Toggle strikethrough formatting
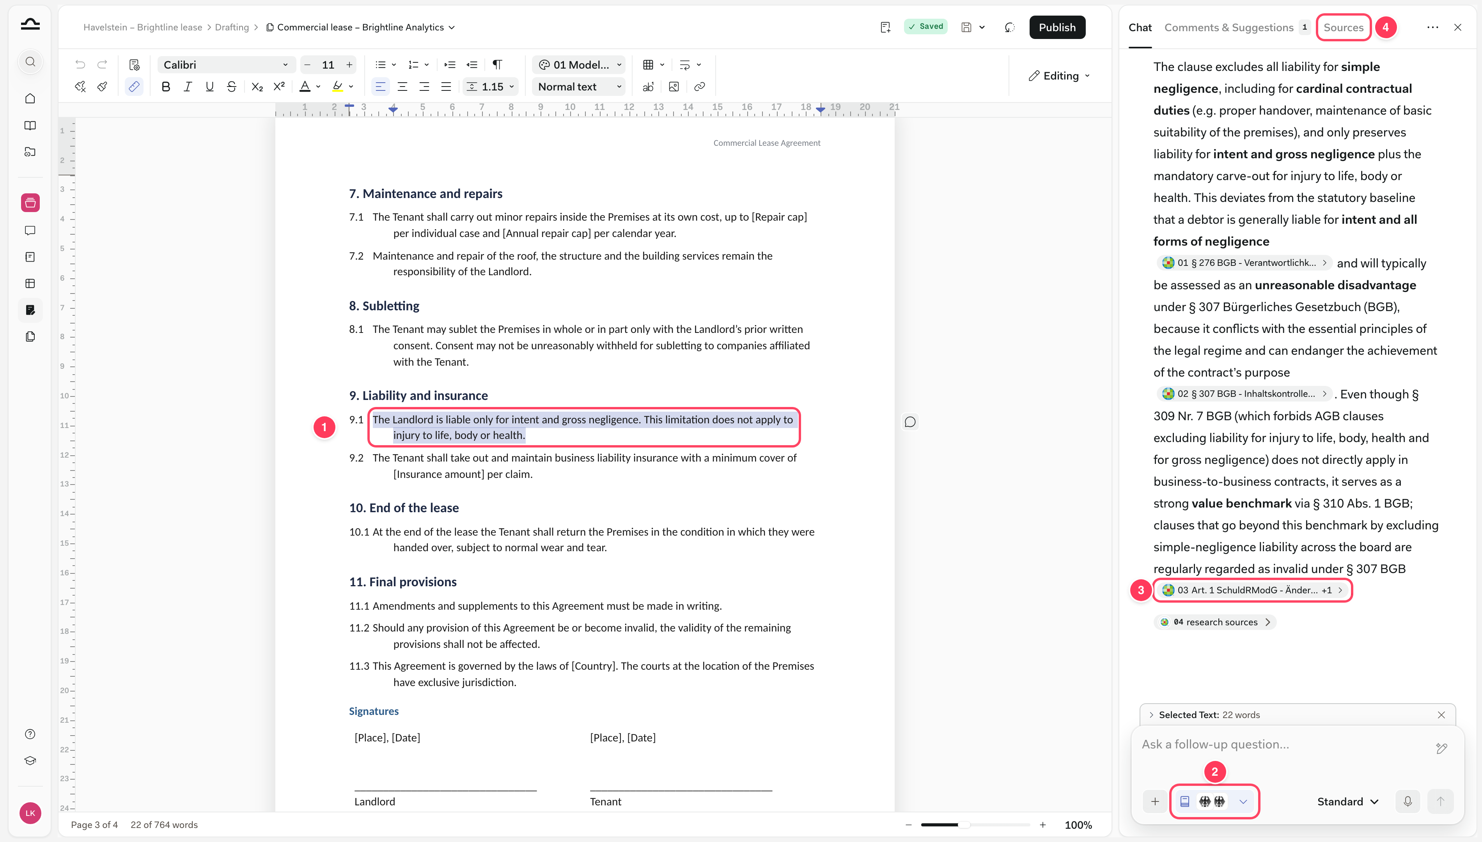This screenshot has width=1482, height=842. (231, 86)
